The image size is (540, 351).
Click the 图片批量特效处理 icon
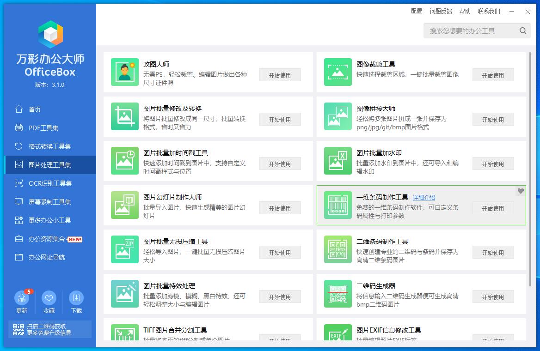[x=125, y=294]
